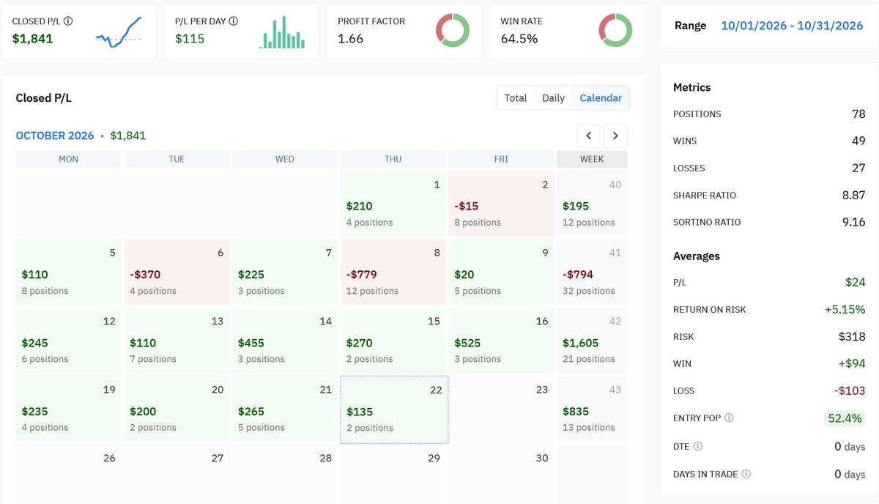Viewport: 879px width, 504px height.
Task: Click the info icon next to Closed P/L
Action: click(68, 21)
